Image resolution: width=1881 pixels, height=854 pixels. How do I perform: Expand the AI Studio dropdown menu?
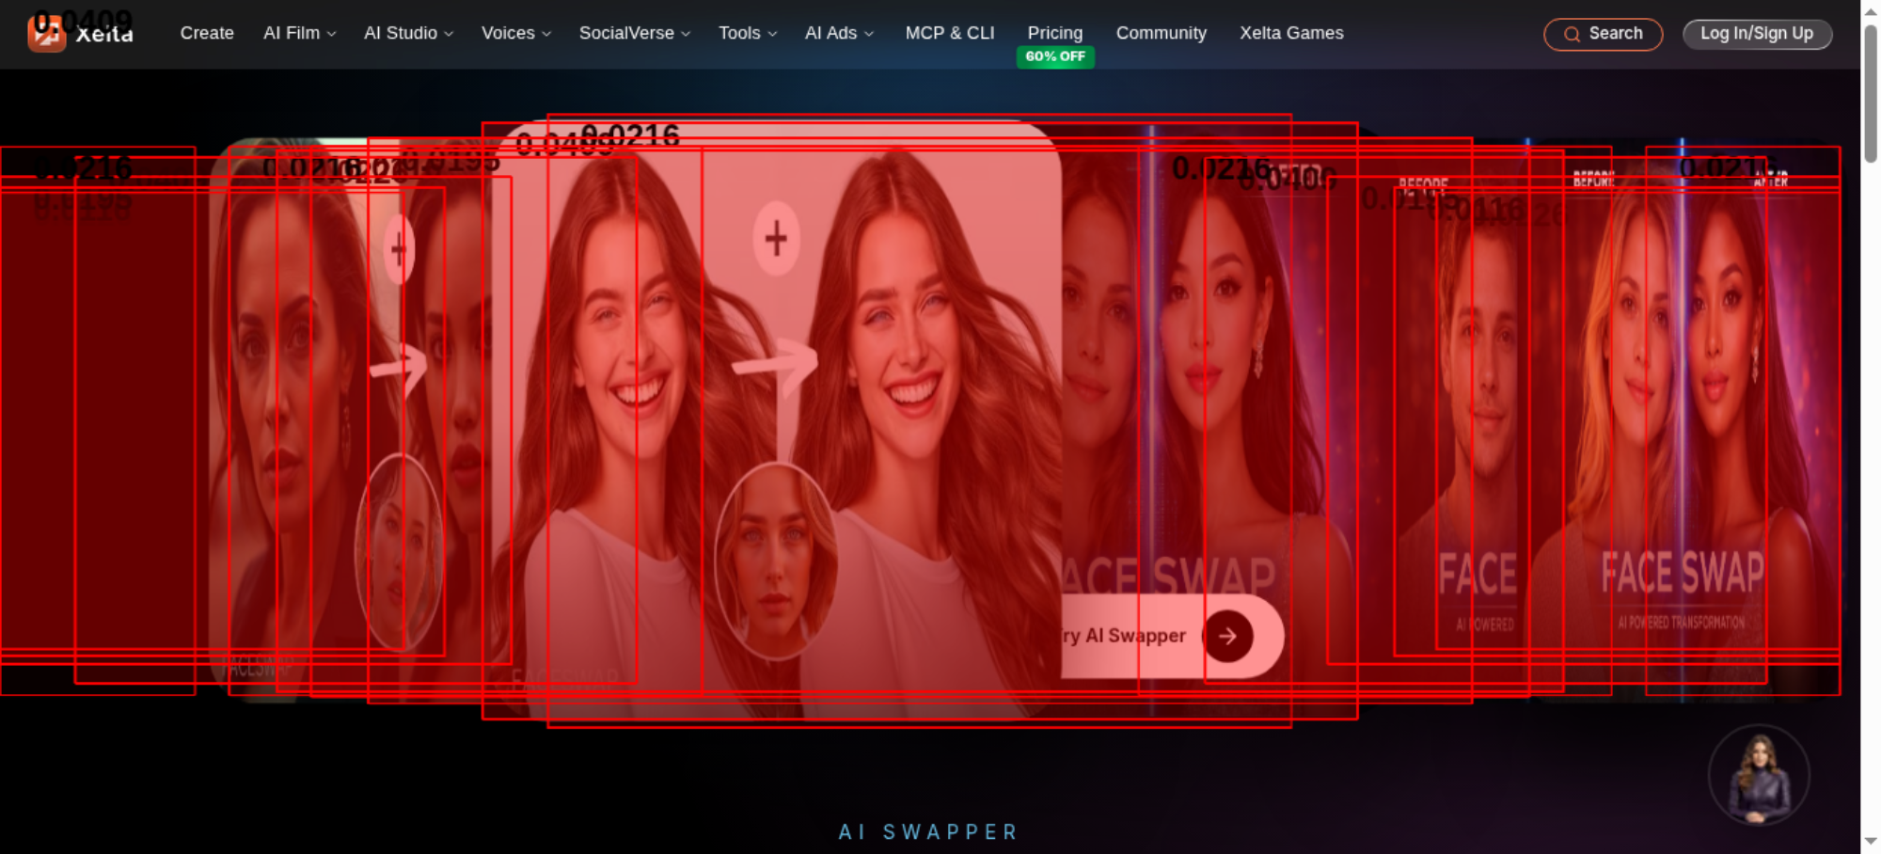coord(408,33)
